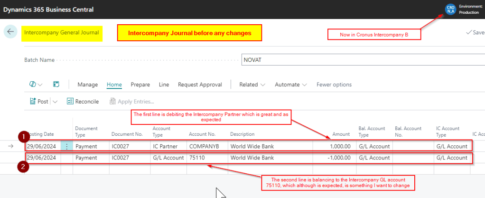Open the CRONIA user avatar menu
The width and height of the screenshot is (485, 198).
point(450,9)
